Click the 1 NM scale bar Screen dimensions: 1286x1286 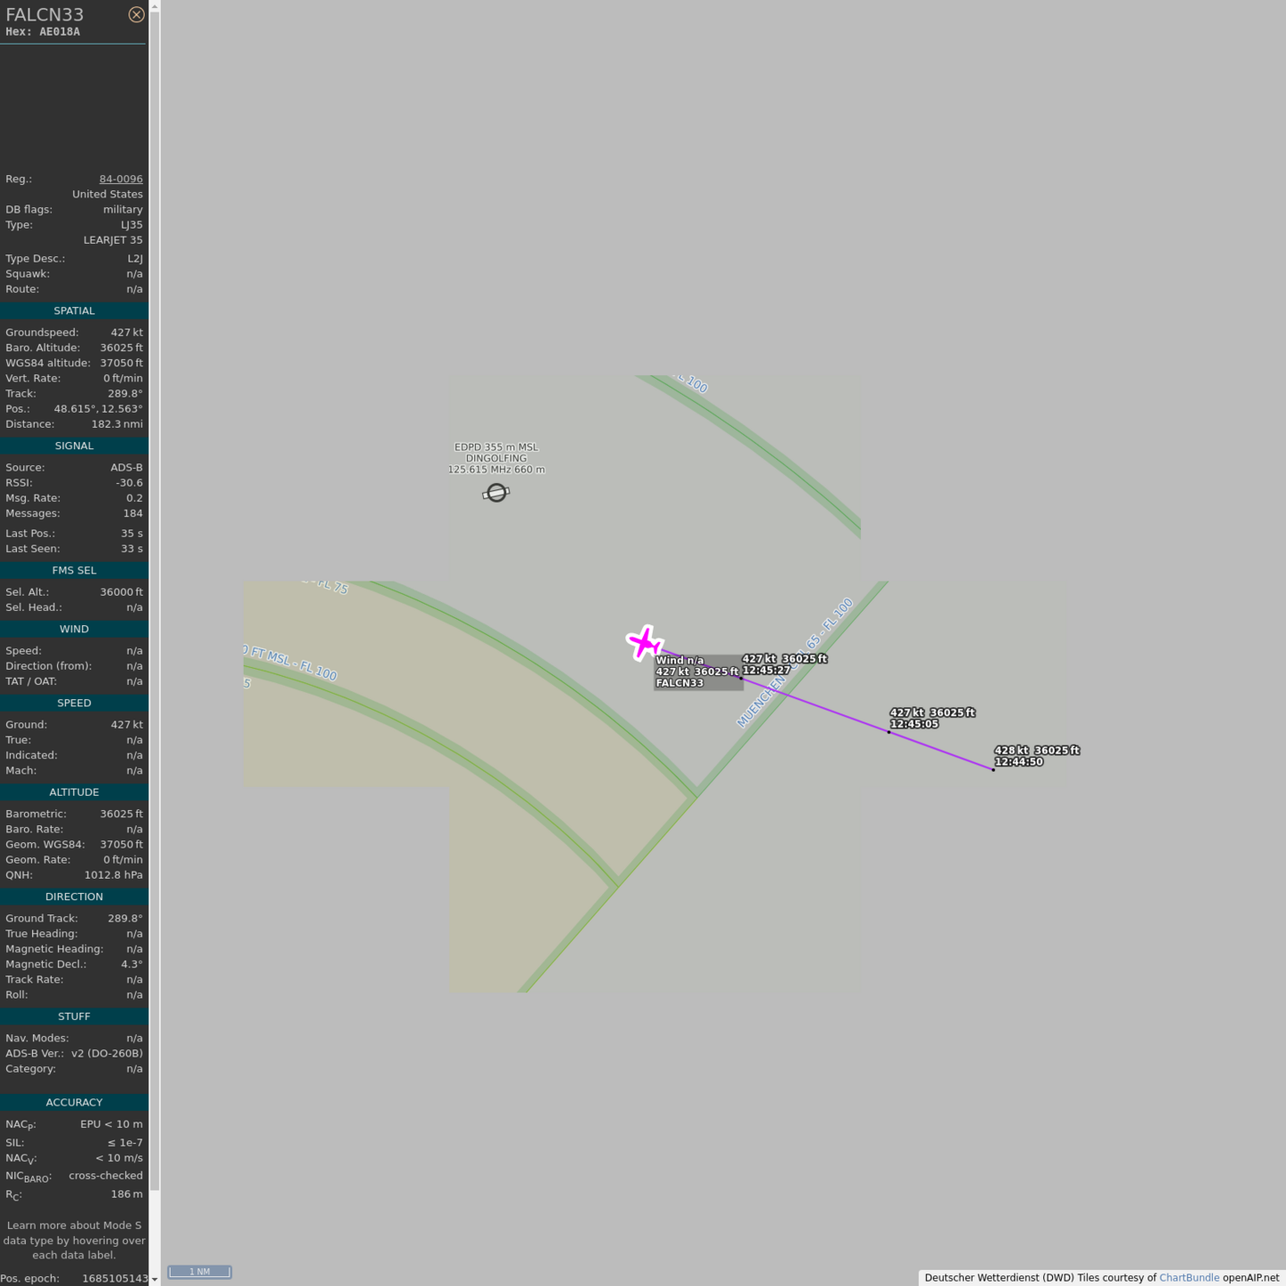click(x=199, y=1272)
